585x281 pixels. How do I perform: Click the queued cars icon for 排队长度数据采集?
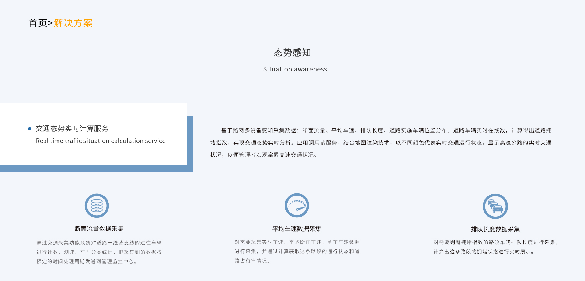tap(495, 206)
